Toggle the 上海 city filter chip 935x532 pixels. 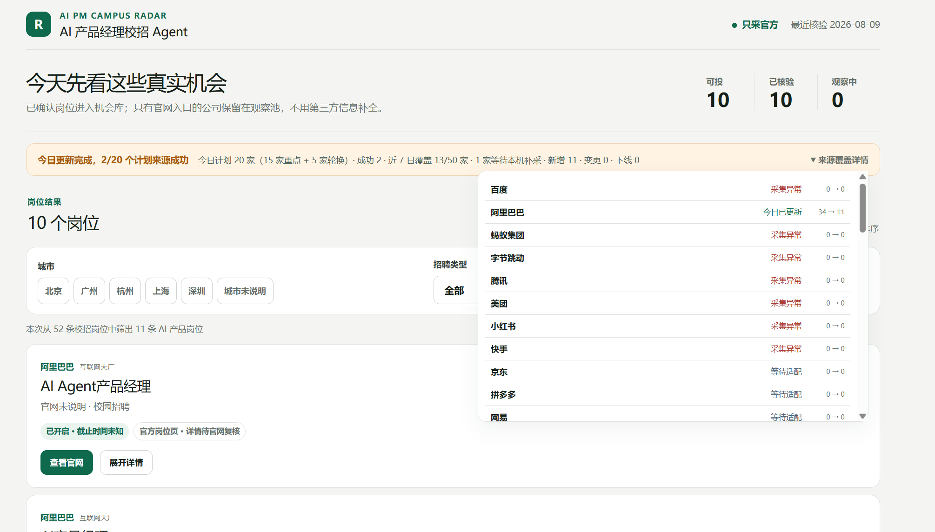pos(161,291)
